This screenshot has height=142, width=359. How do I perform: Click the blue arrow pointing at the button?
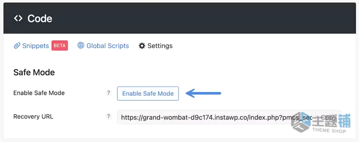[203, 93]
